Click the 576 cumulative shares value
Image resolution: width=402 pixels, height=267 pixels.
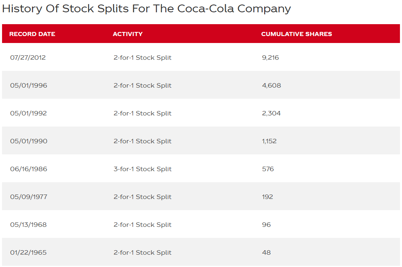pos(268,169)
